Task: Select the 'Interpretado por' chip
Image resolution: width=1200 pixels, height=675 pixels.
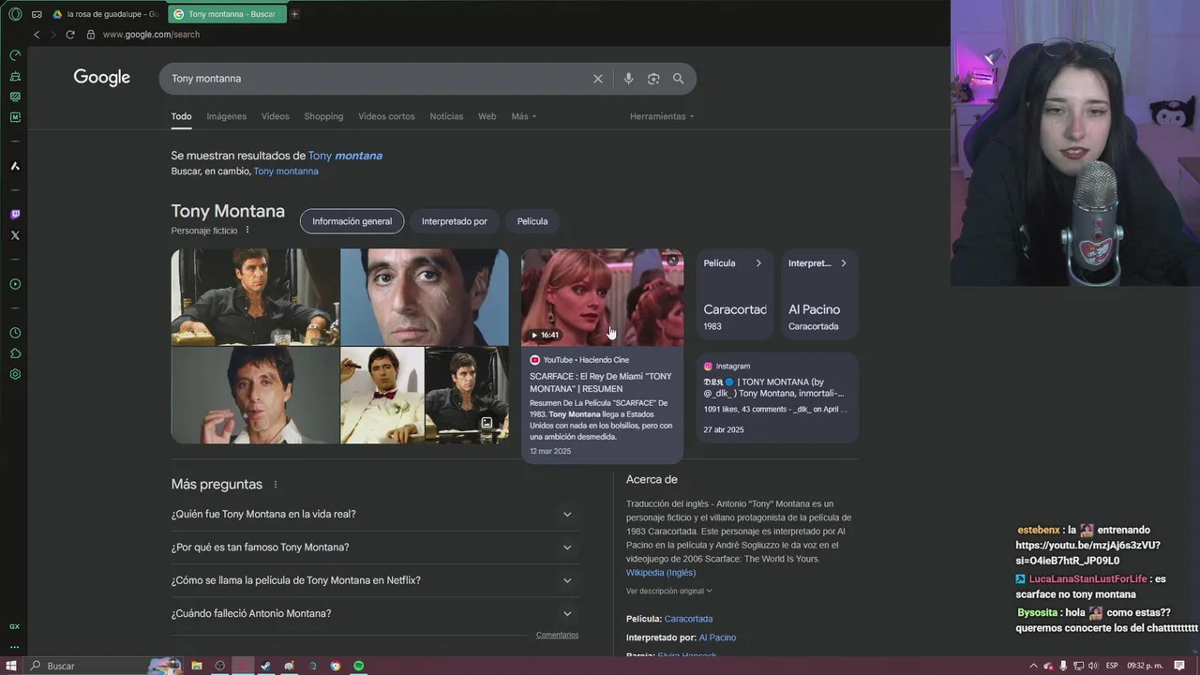Action: click(x=455, y=221)
